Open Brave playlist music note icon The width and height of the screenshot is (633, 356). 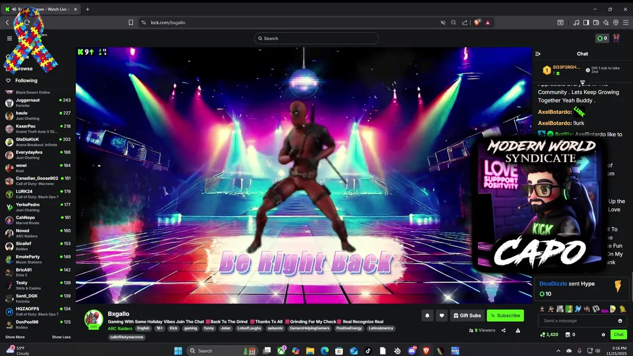tap(576, 22)
